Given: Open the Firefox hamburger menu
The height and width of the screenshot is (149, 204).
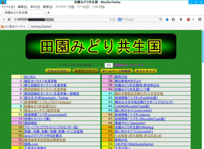Looking at the screenshot, I should click(x=200, y=20).
